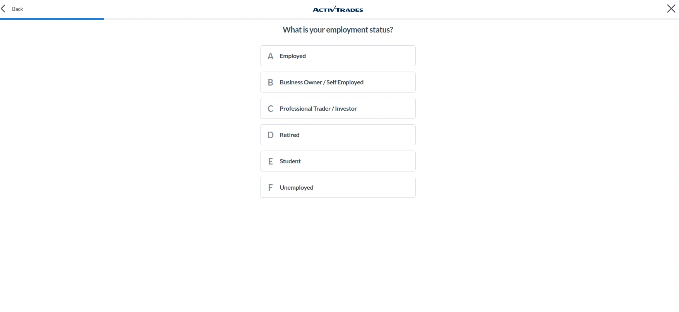Click the letter E shortcut indicator
This screenshot has width=679, height=312.
(271, 161)
